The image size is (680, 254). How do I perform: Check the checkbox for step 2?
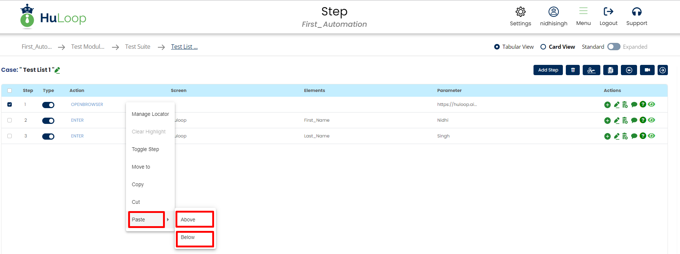(x=10, y=120)
